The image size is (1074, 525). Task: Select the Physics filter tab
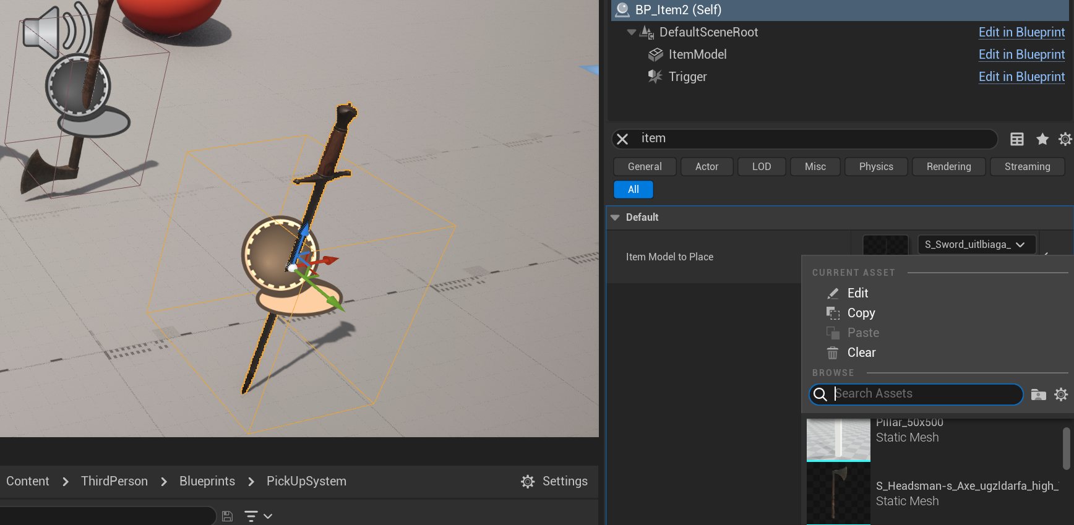[x=876, y=167]
